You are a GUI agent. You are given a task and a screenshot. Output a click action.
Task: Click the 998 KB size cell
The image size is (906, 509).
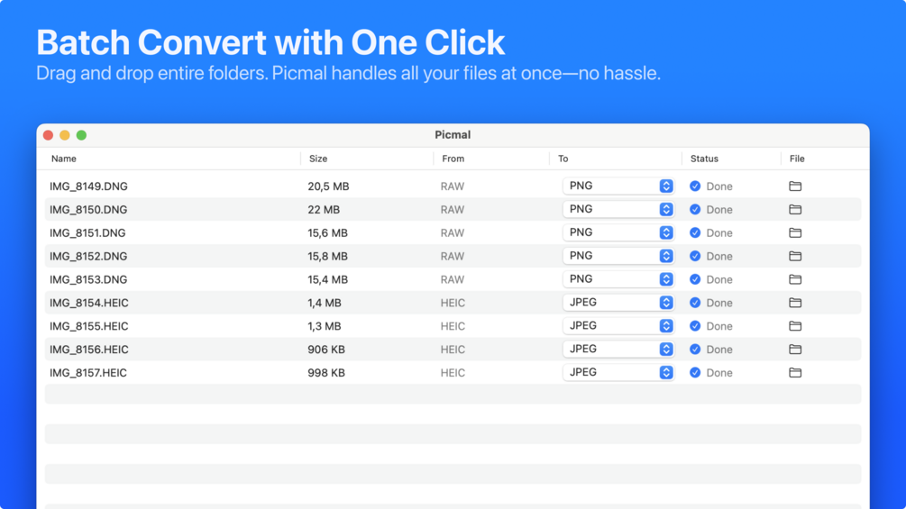pos(326,373)
